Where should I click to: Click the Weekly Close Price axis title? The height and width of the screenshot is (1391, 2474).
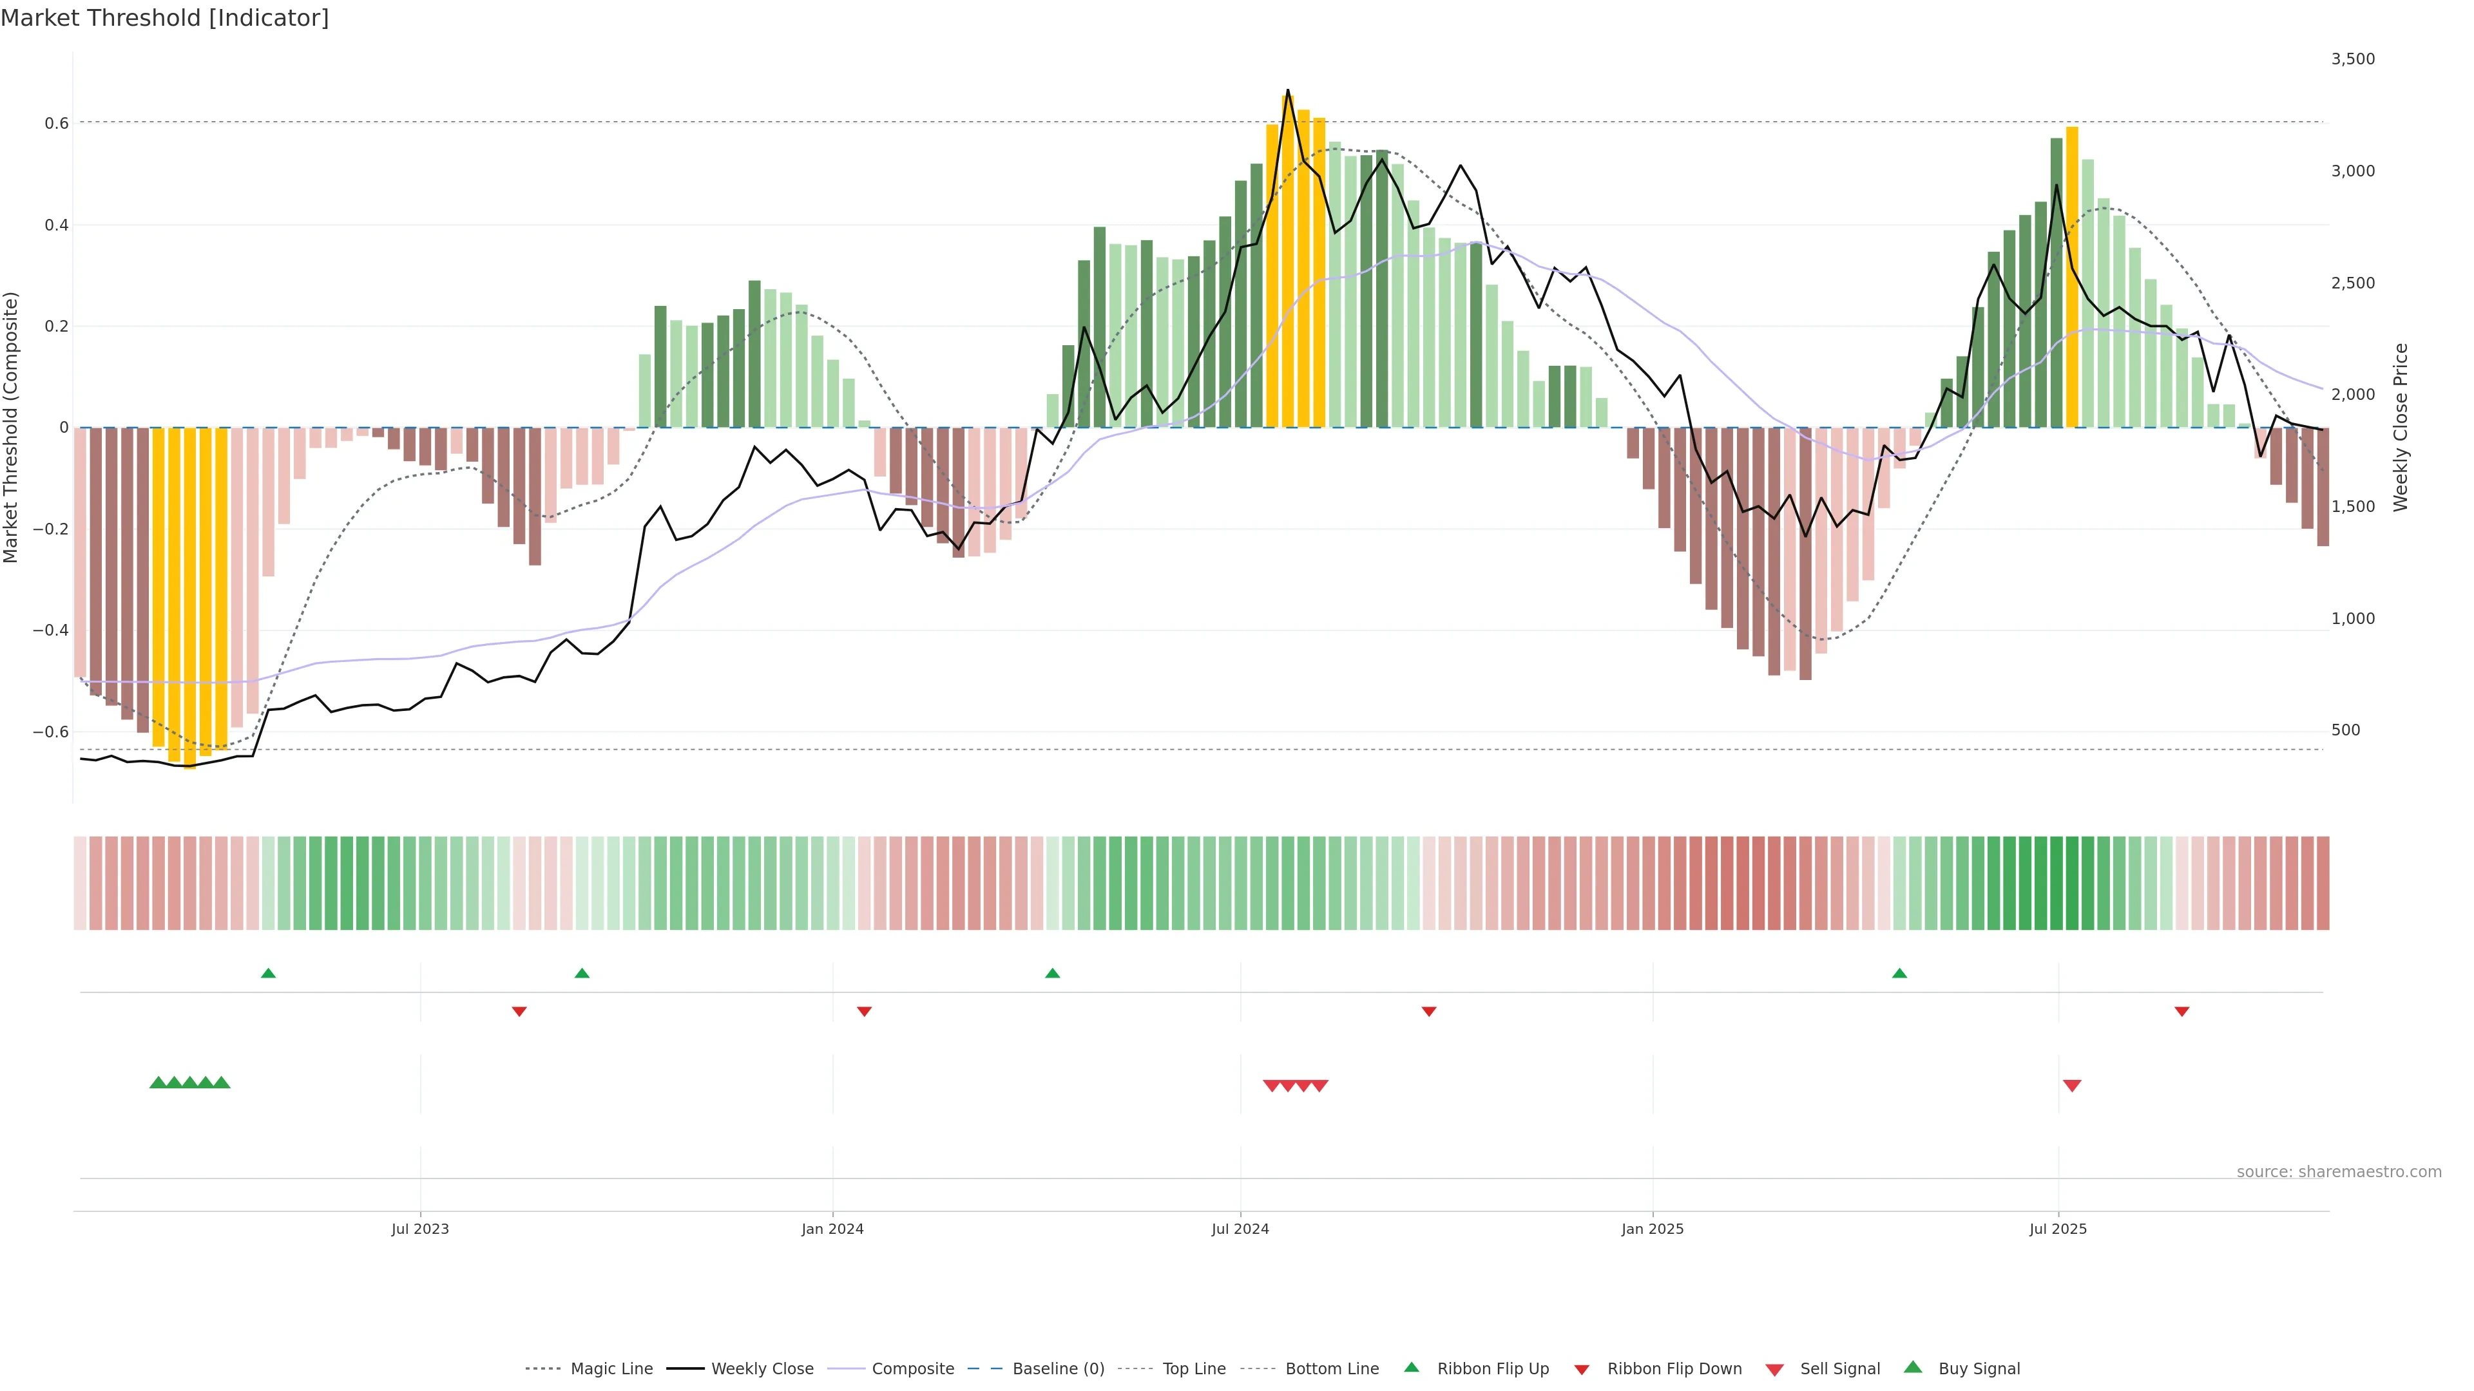pos(2400,427)
